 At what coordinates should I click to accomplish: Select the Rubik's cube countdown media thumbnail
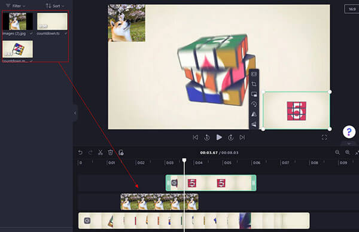17,49
